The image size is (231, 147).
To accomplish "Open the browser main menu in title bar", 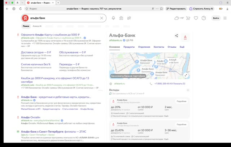I will point(228,3).
